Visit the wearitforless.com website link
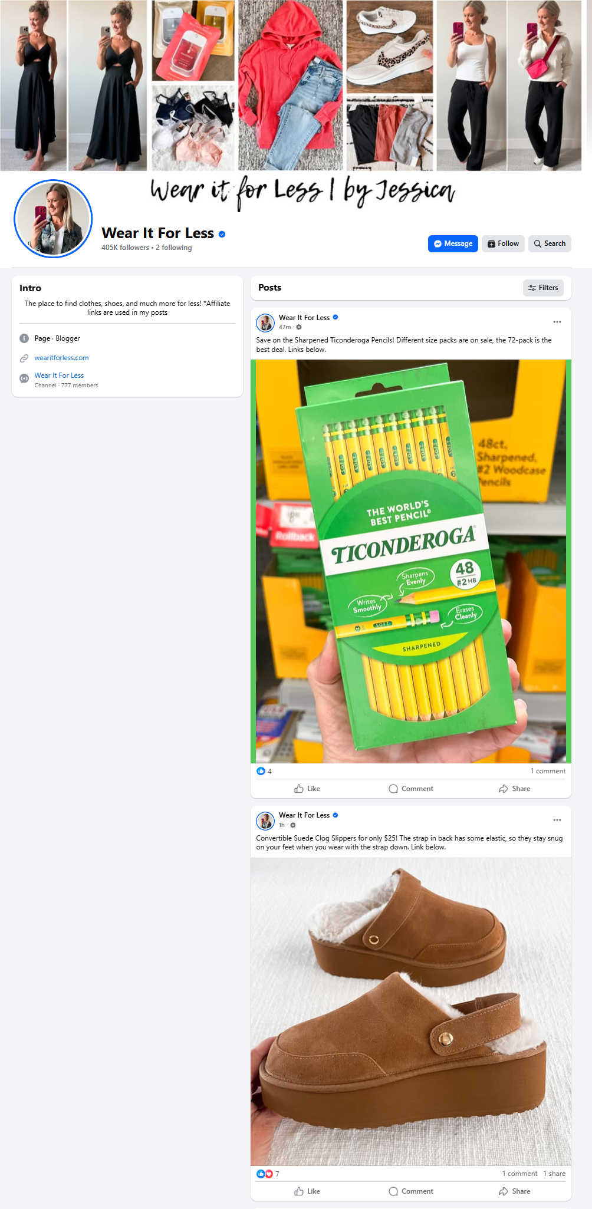The width and height of the screenshot is (592, 1209). (x=61, y=358)
